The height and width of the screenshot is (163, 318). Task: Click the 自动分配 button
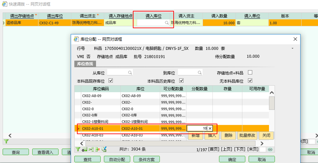(x=117, y=159)
